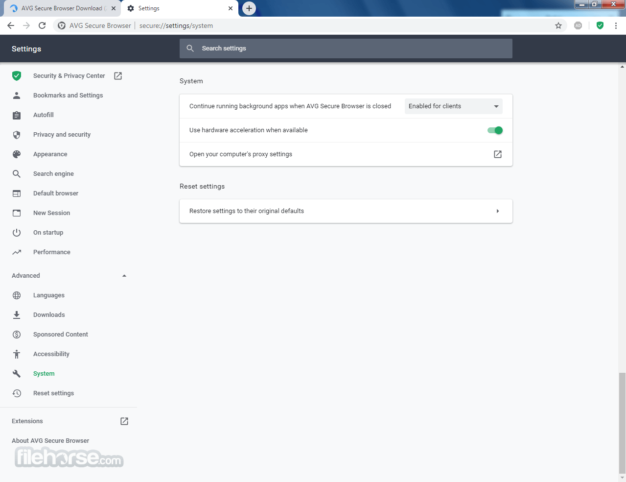Image resolution: width=626 pixels, height=482 pixels.
Task: Click the Reset settings history icon
Action: pyautogui.click(x=17, y=393)
